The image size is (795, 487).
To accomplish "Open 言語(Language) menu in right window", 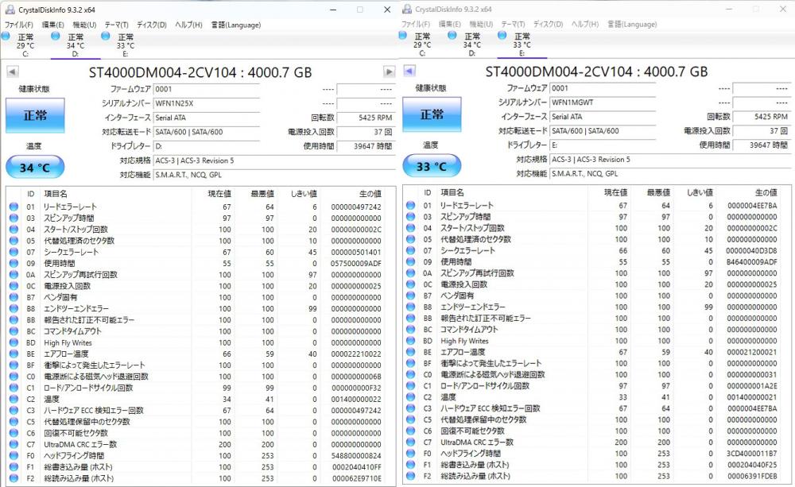I will 632,24.
